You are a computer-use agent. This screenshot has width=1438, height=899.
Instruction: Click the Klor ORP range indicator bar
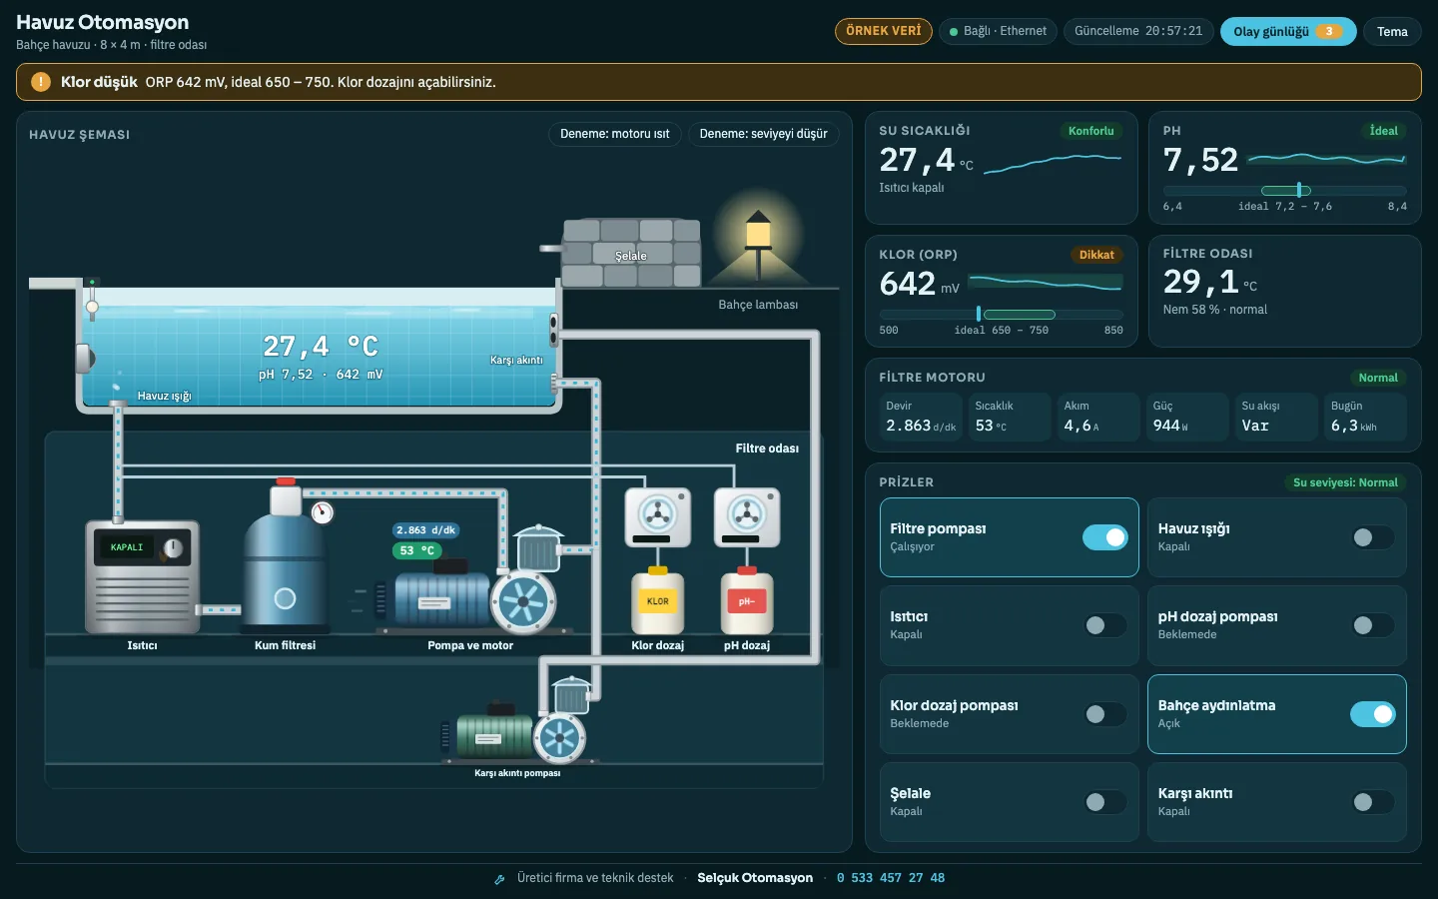tap(1001, 314)
